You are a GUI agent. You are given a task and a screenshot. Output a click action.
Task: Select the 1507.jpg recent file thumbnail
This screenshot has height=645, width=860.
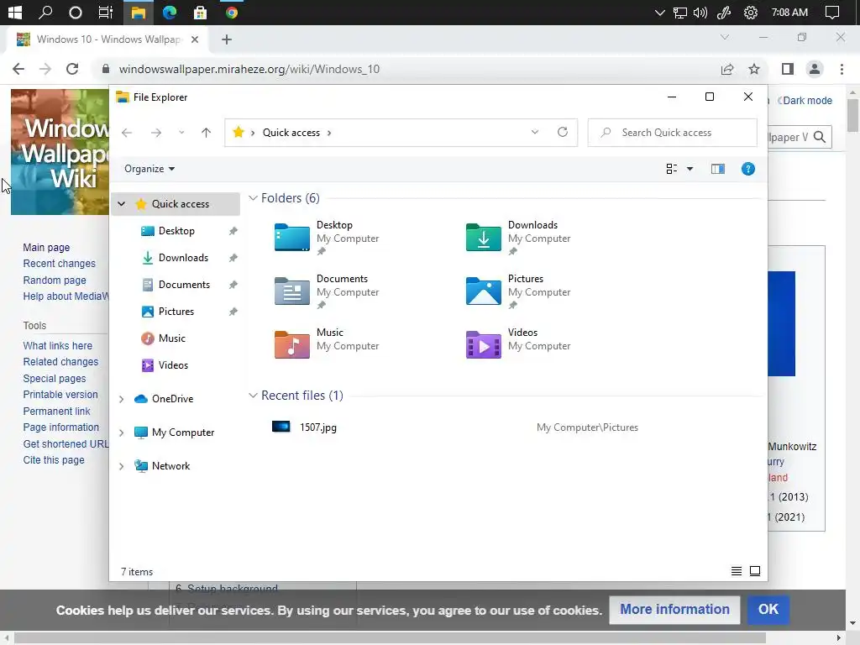(281, 427)
